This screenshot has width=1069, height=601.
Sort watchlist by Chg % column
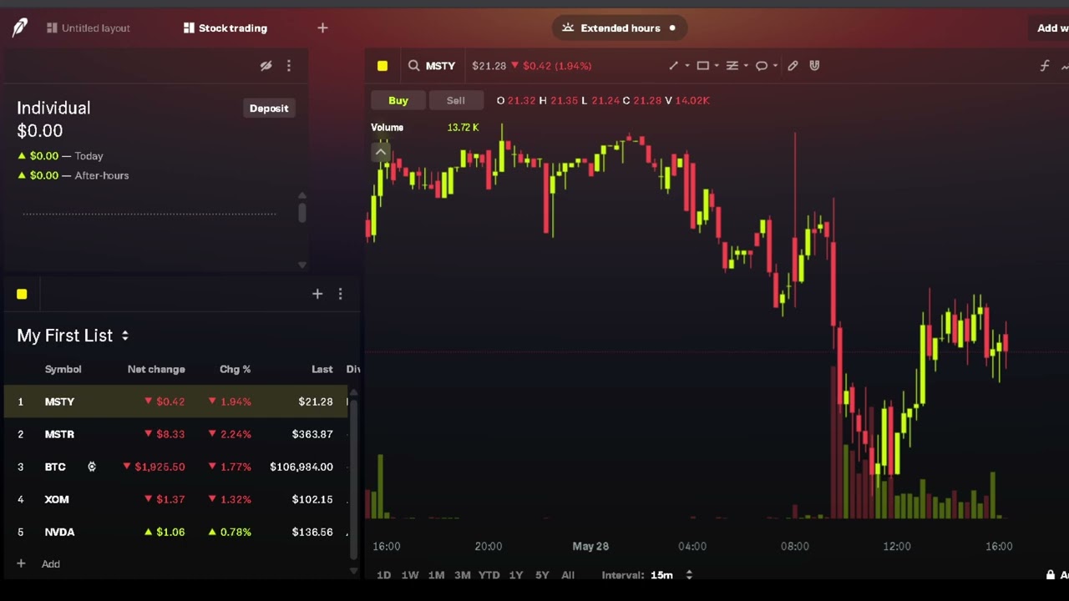(x=235, y=369)
